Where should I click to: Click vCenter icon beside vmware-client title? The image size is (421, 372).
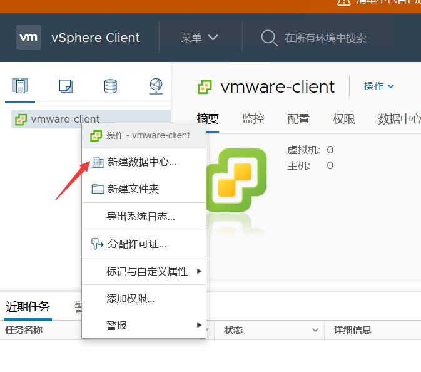point(205,87)
